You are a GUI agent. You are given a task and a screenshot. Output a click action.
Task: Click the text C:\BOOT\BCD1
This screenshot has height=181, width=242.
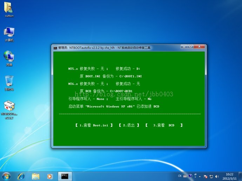[121, 91]
